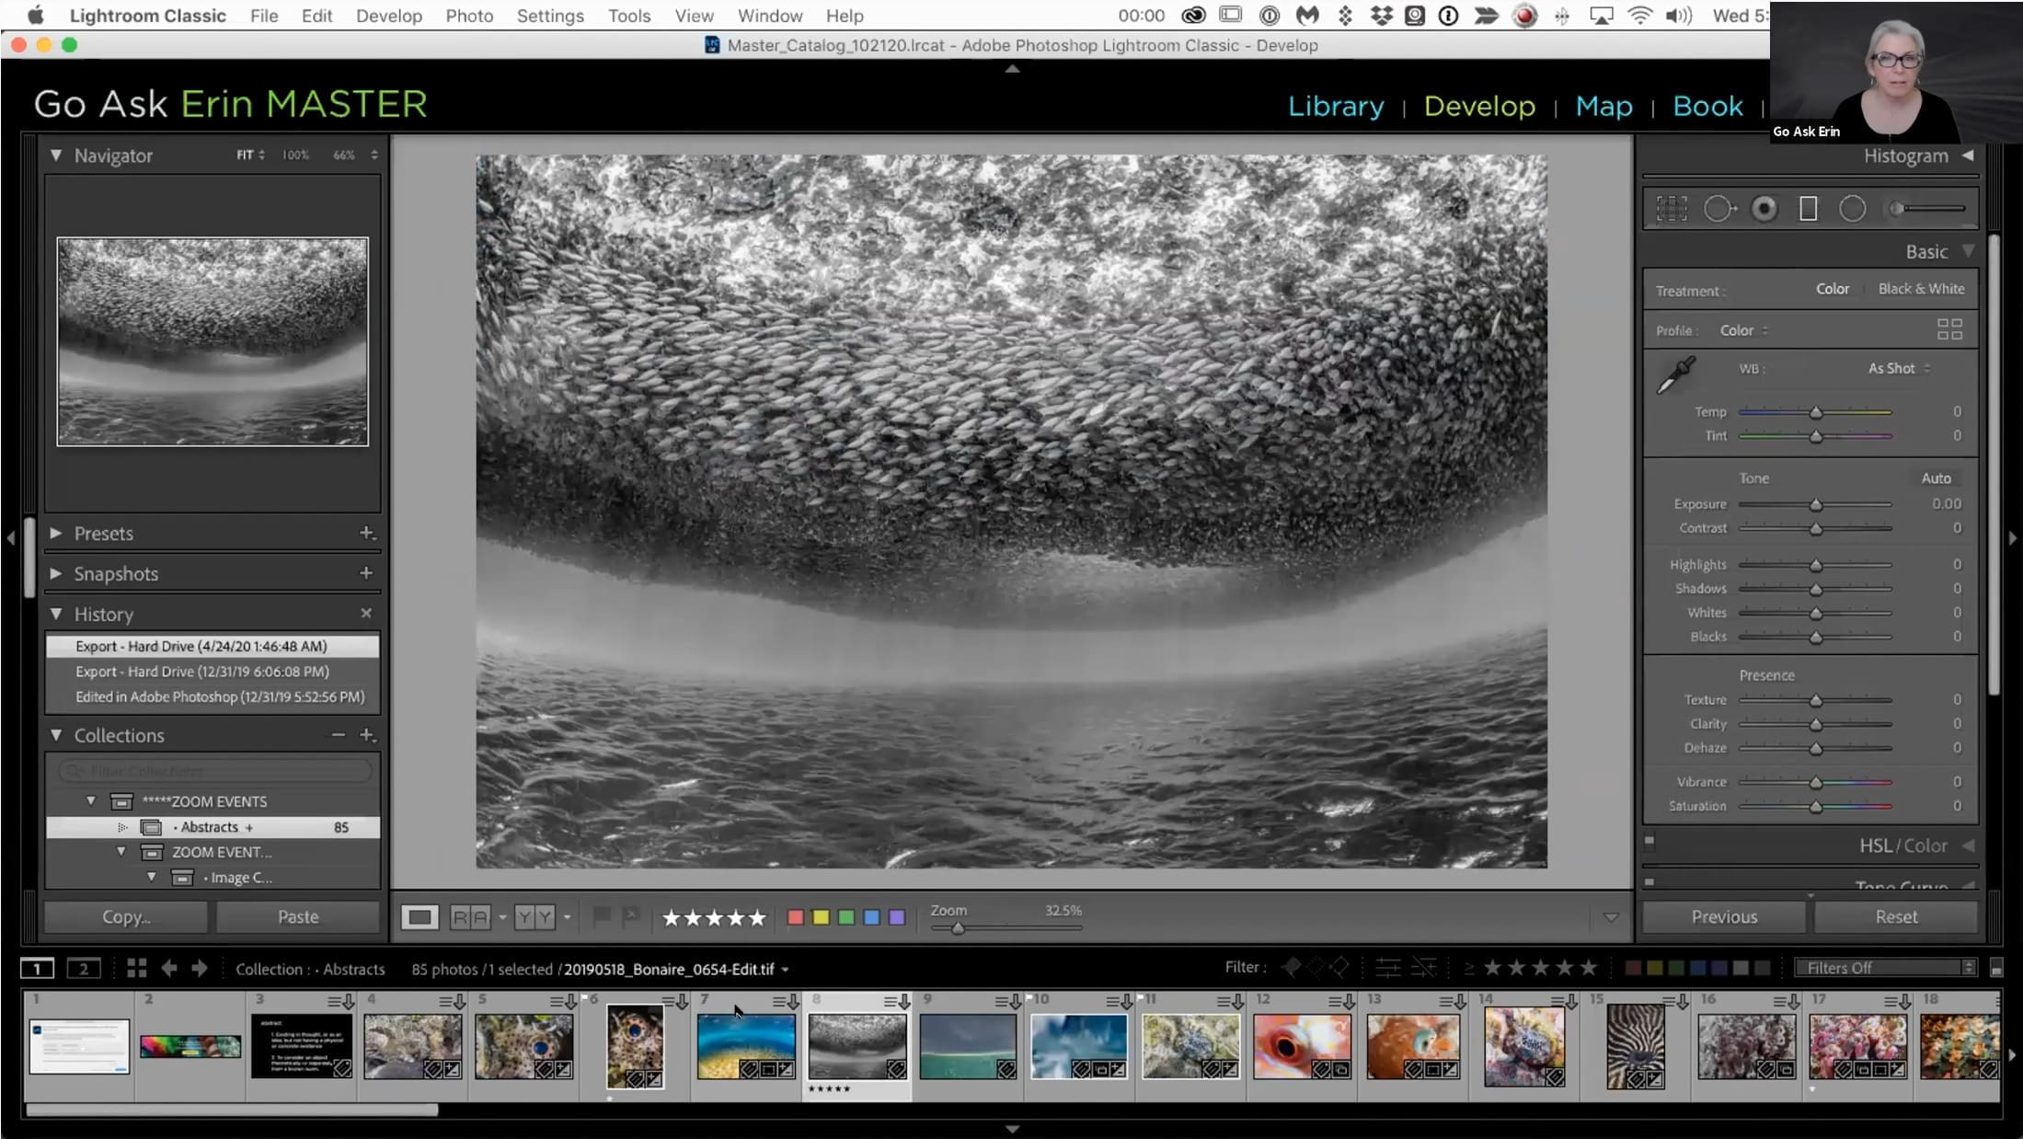The image size is (2023, 1139).
Task: Apply the red color label swatch
Action: coord(796,917)
